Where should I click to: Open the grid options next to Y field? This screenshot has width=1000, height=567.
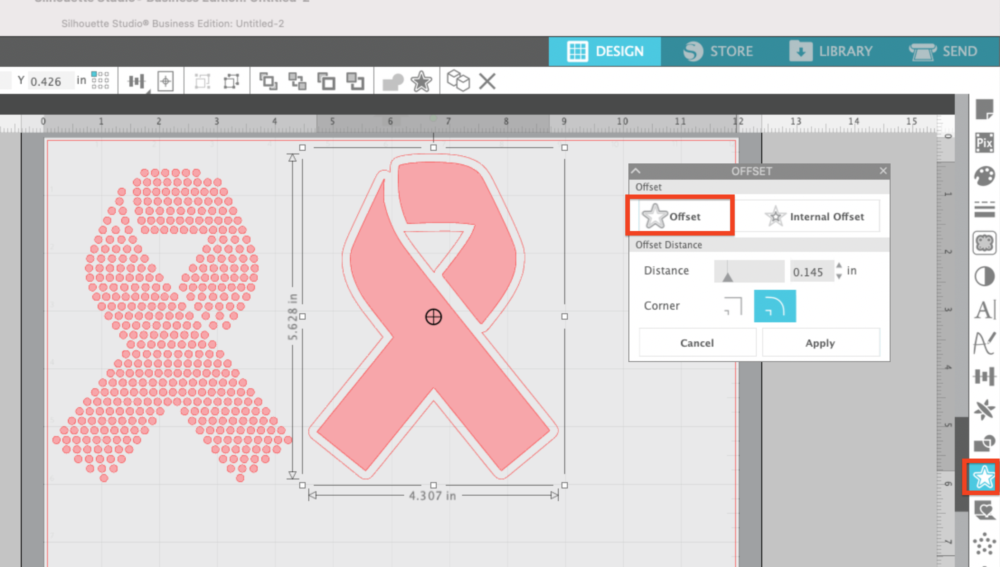[100, 80]
